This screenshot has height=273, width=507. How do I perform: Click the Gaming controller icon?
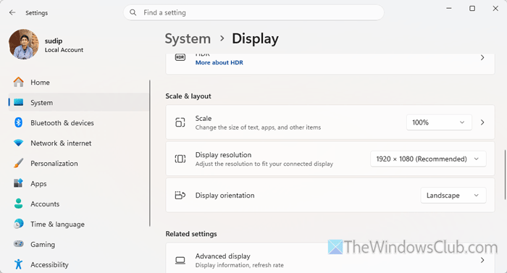click(18, 244)
